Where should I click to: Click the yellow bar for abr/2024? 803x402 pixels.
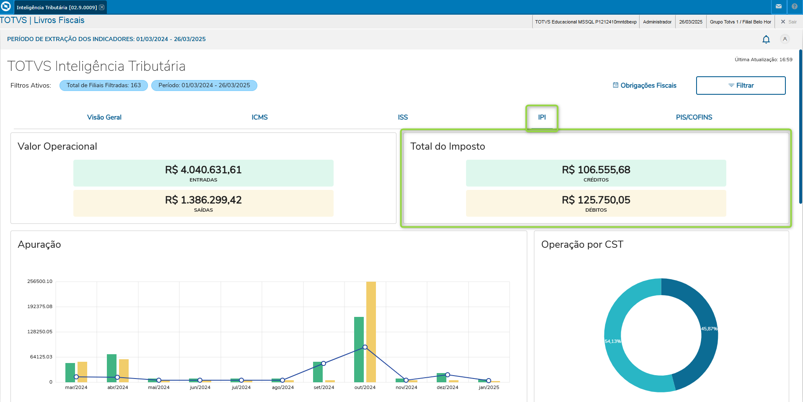click(124, 371)
